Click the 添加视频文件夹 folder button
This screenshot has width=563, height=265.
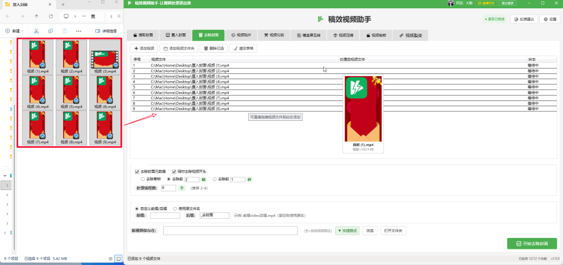click(179, 48)
